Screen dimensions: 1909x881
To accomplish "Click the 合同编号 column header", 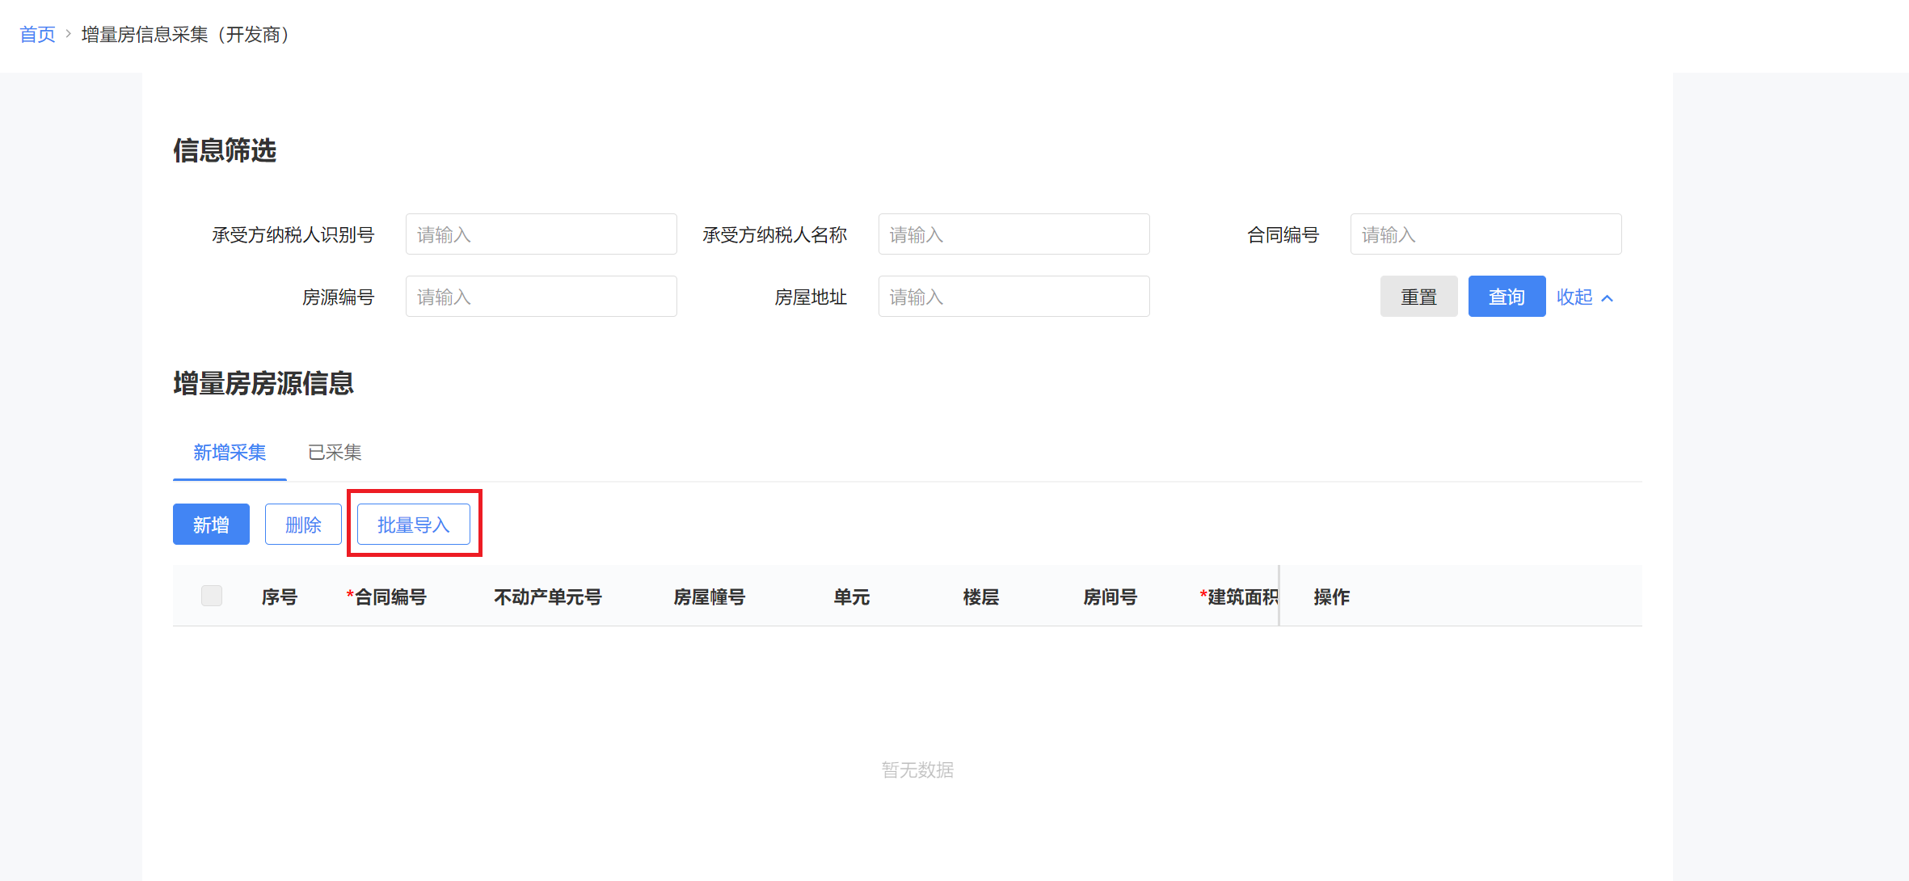I will (390, 597).
